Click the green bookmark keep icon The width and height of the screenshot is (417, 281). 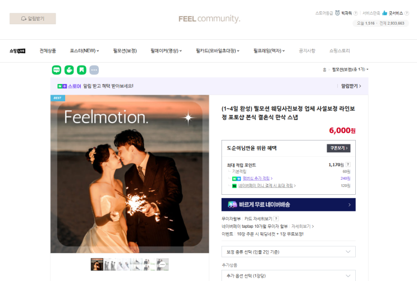[81, 70]
